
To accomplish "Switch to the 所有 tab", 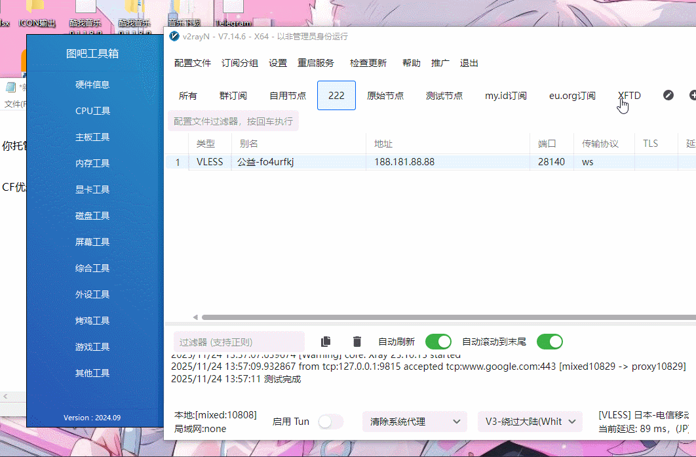I will (187, 96).
